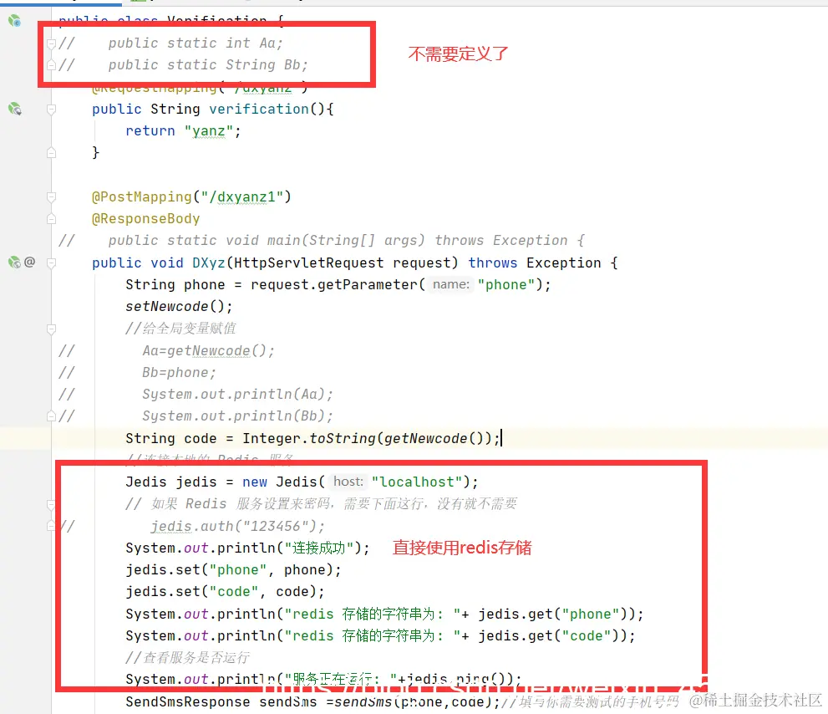
Task: Click "phone" string in getParameter call
Action: tap(505, 284)
